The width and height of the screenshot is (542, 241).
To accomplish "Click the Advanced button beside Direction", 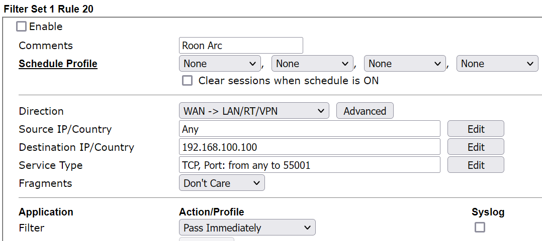I will [x=365, y=111].
